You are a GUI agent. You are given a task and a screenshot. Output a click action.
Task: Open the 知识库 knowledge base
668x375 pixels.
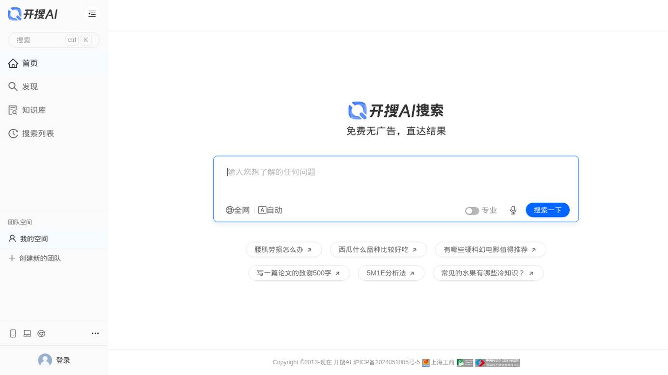54,110
